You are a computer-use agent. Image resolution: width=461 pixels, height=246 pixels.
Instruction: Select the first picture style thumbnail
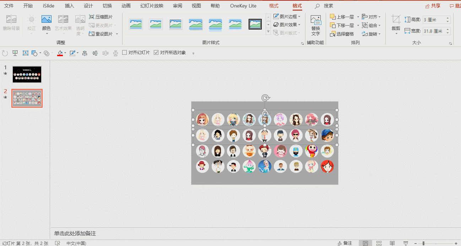(x=136, y=24)
